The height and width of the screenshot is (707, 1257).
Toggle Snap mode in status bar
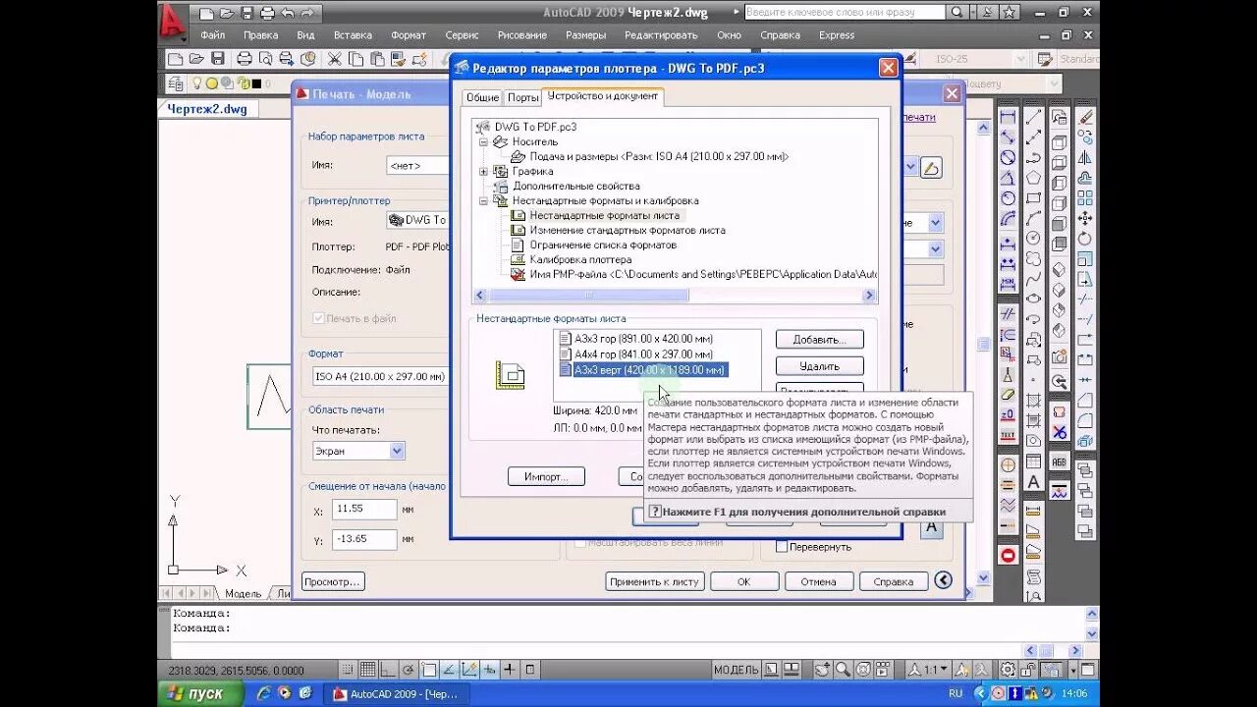coord(347,670)
